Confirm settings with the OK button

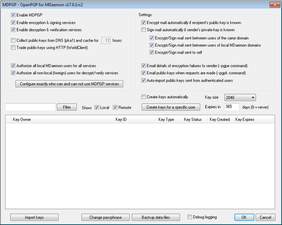point(244,217)
